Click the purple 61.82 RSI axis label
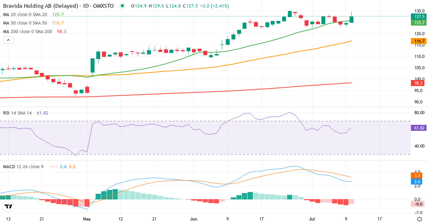This screenshot has width=428, height=224. [x=418, y=128]
